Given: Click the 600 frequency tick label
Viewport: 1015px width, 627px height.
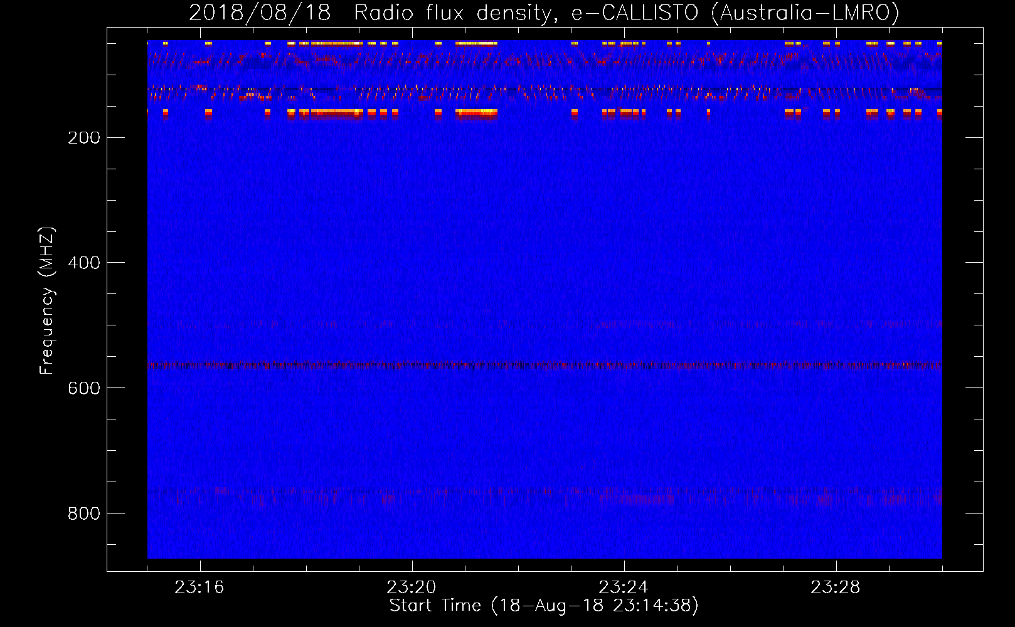Looking at the screenshot, I should [84, 388].
